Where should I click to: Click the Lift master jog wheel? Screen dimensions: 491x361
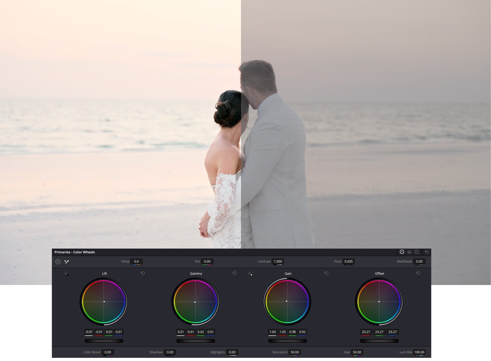(x=104, y=341)
